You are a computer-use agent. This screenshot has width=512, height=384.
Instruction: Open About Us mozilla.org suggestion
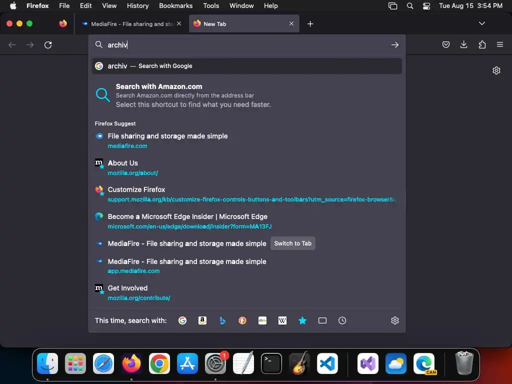(x=247, y=168)
